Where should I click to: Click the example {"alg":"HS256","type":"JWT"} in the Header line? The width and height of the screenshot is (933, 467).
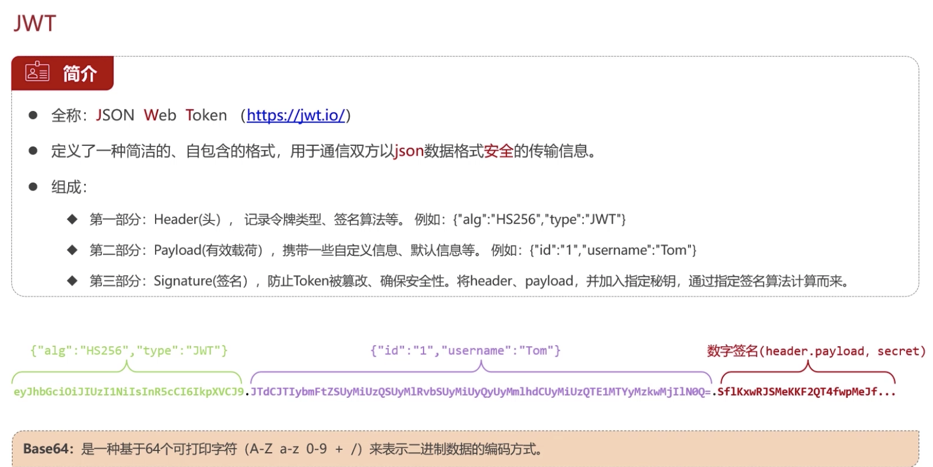(539, 220)
